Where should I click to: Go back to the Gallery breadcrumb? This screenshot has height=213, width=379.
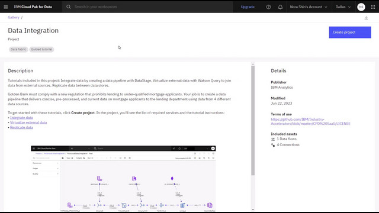(13, 17)
